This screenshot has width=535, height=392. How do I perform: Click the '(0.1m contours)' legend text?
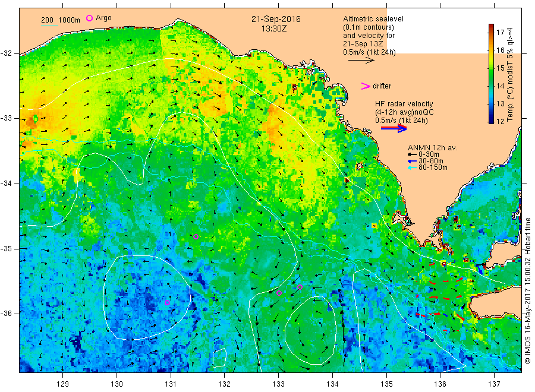pyautogui.click(x=369, y=27)
